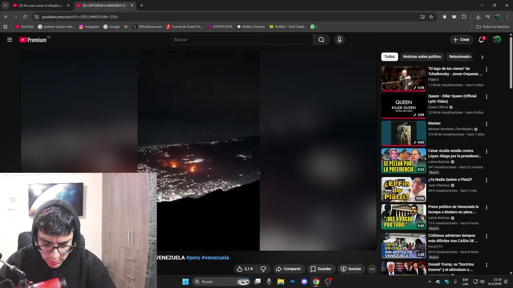Open the Windows Start menu
Image resolution: width=513 pixels, height=288 pixels.
coord(186,282)
